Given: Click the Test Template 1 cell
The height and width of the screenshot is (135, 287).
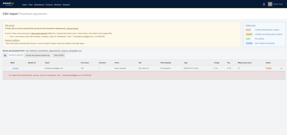Looking at the screenshot, I should [166, 68].
